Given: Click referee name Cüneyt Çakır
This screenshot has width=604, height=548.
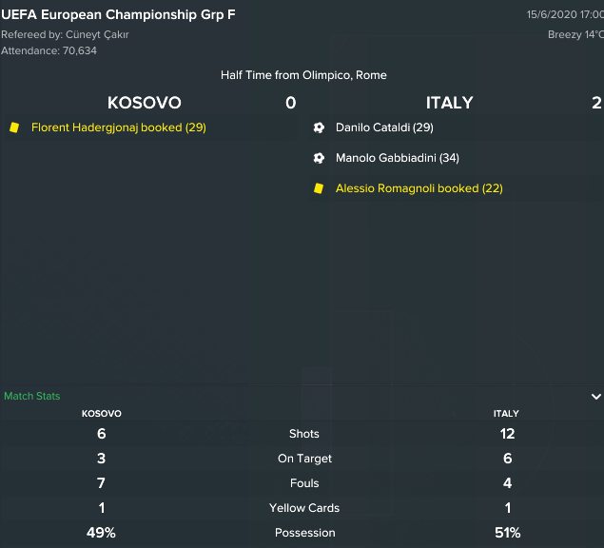Looking at the screenshot, I should pyautogui.click(x=97, y=34).
